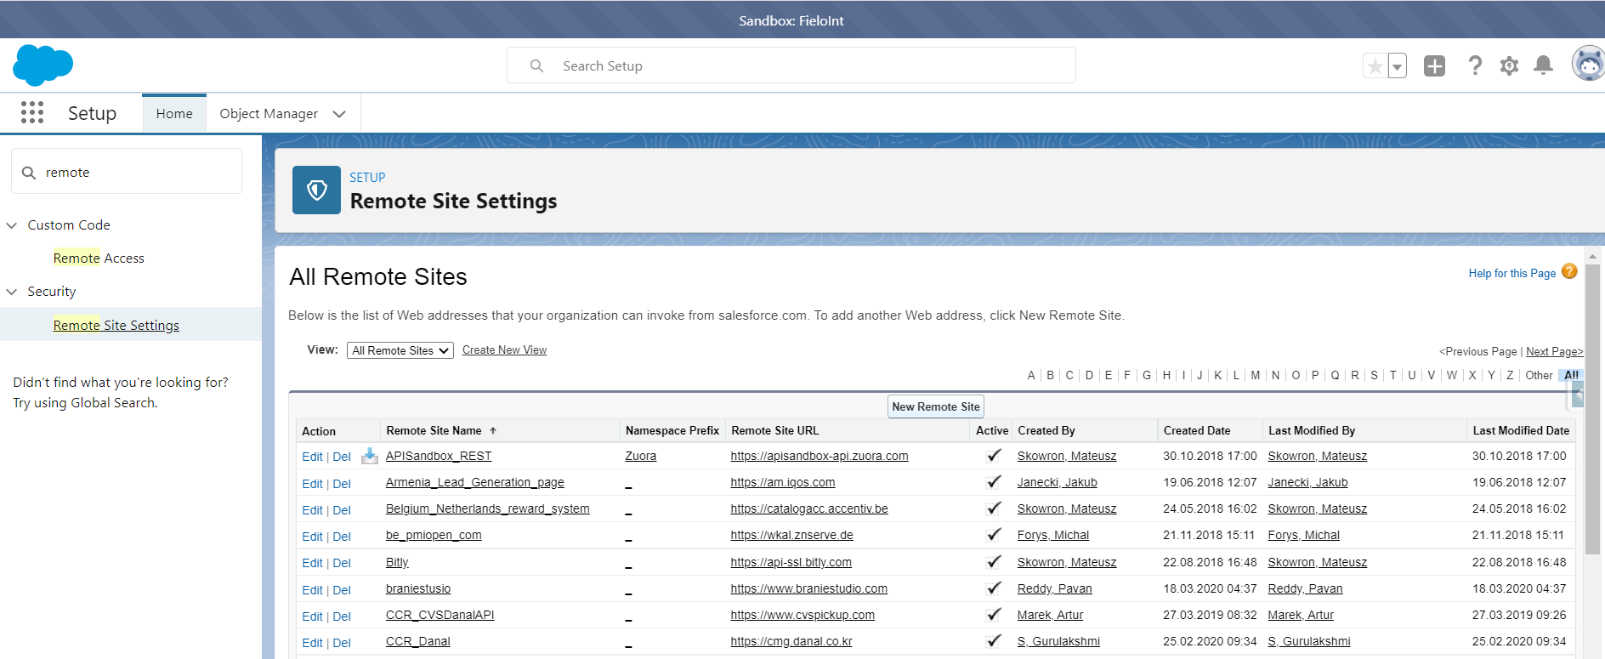Click the Quick Find magnifier icon

pyautogui.click(x=29, y=173)
